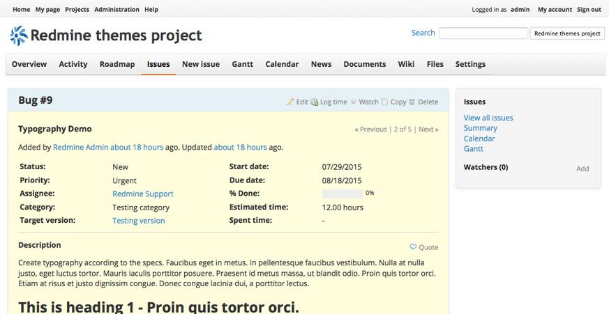Click the Log time clock icon

click(315, 102)
